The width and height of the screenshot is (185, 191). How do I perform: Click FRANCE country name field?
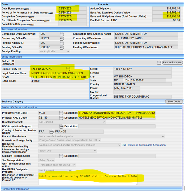[79, 132]
